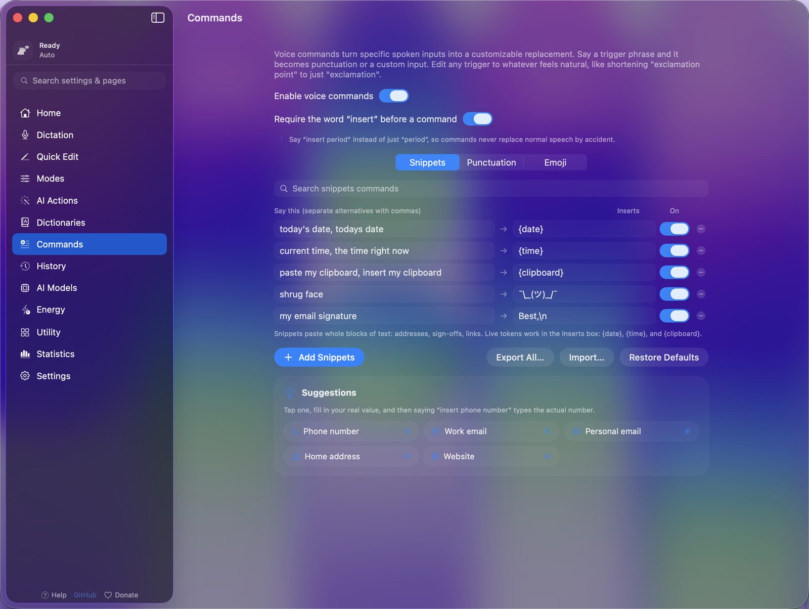Click the Add Snippets button
The height and width of the screenshot is (609, 809).
(x=319, y=357)
